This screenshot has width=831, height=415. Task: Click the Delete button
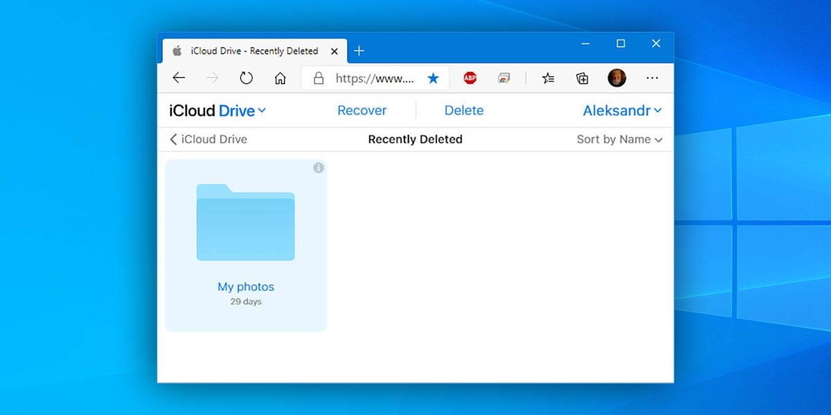click(x=464, y=111)
